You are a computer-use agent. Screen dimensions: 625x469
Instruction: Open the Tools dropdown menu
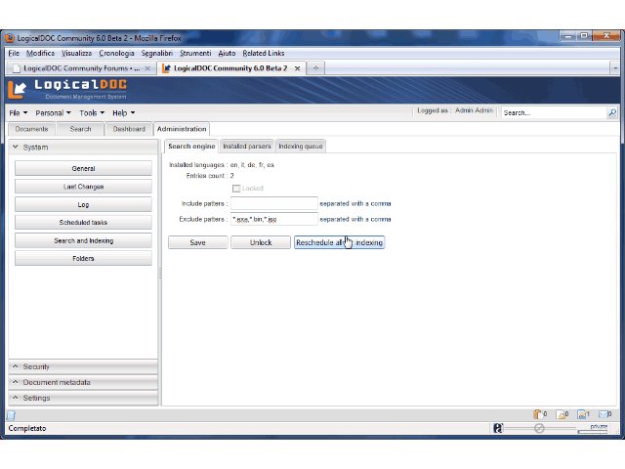pyautogui.click(x=92, y=113)
